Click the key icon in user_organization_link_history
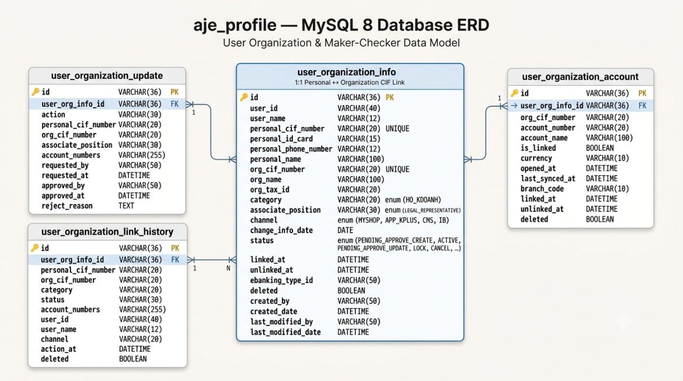The image size is (683, 381). (x=35, y=248)
